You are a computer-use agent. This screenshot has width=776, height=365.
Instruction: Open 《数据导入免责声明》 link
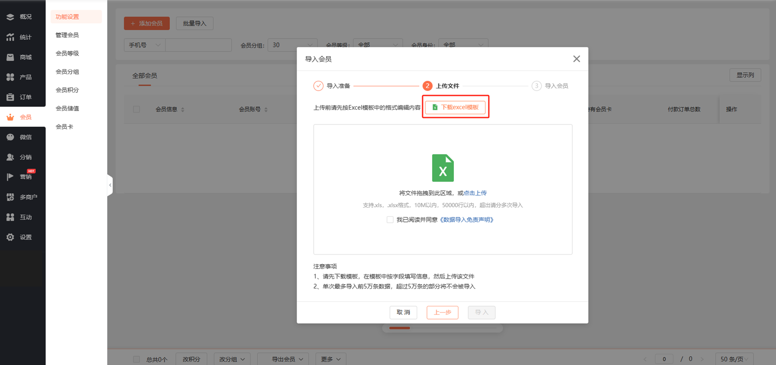tap(466, 220)
